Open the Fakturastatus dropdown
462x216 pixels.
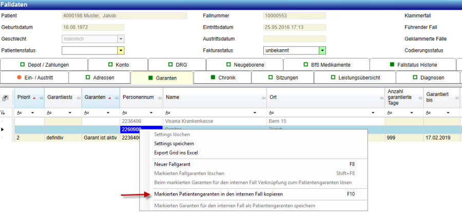coord(322,50)
